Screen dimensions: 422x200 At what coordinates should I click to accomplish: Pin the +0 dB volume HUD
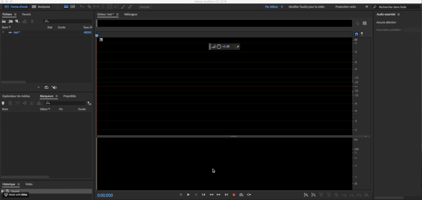(237, 47)
